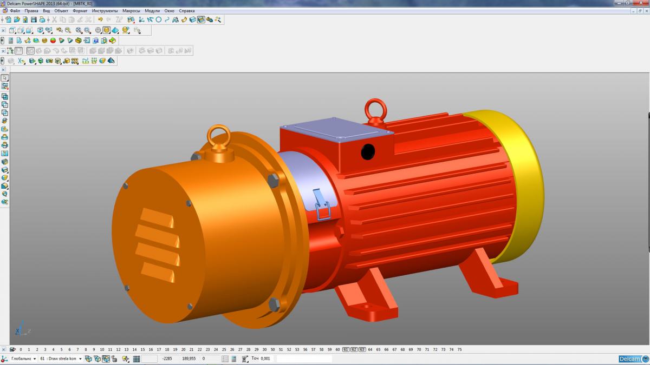Click the X coordinate field showing -2285
The height and width of the screenshot is (365, 650).
pyautogui.click(x=170, y=359)
